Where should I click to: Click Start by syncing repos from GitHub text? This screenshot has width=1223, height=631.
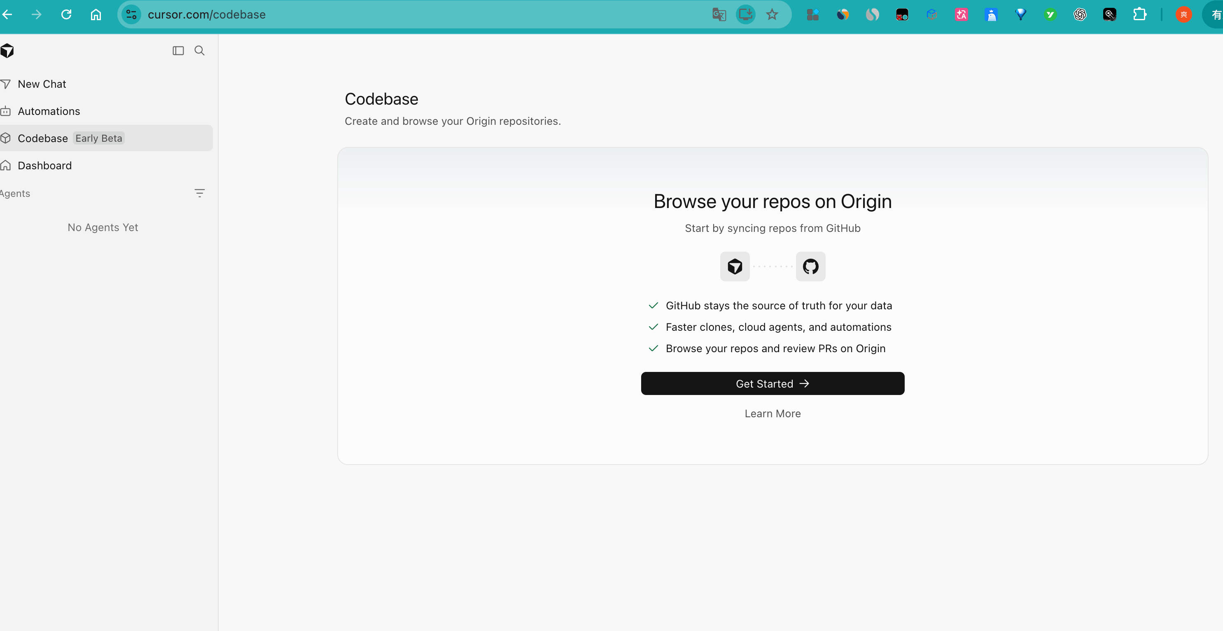point(773,228)
